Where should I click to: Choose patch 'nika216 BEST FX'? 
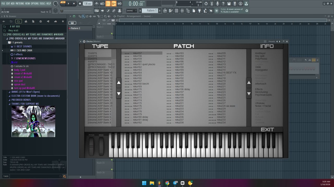(226, 73)
